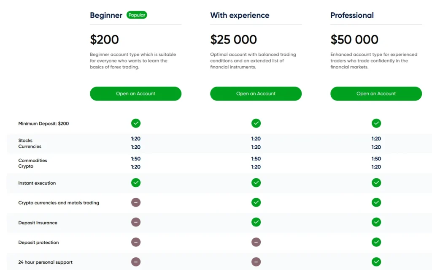432x270 pixels.
Task: Click With experience crypto and metals checkmark
Action: (256, 202)
